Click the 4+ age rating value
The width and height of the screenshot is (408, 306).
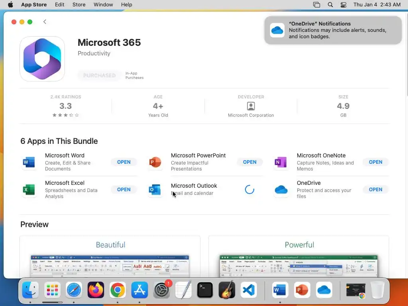click(x=158, y=106)
